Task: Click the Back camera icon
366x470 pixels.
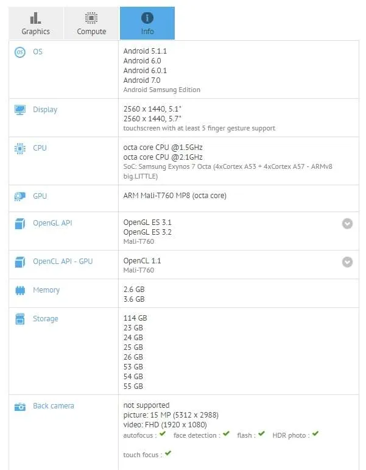Action: pyautogui.click(x=19, y=407)
